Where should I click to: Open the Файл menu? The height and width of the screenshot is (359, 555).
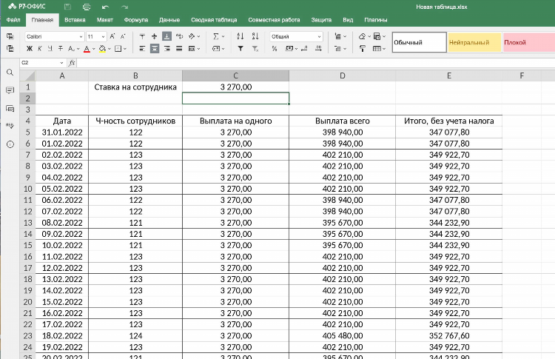pos(13,20)
